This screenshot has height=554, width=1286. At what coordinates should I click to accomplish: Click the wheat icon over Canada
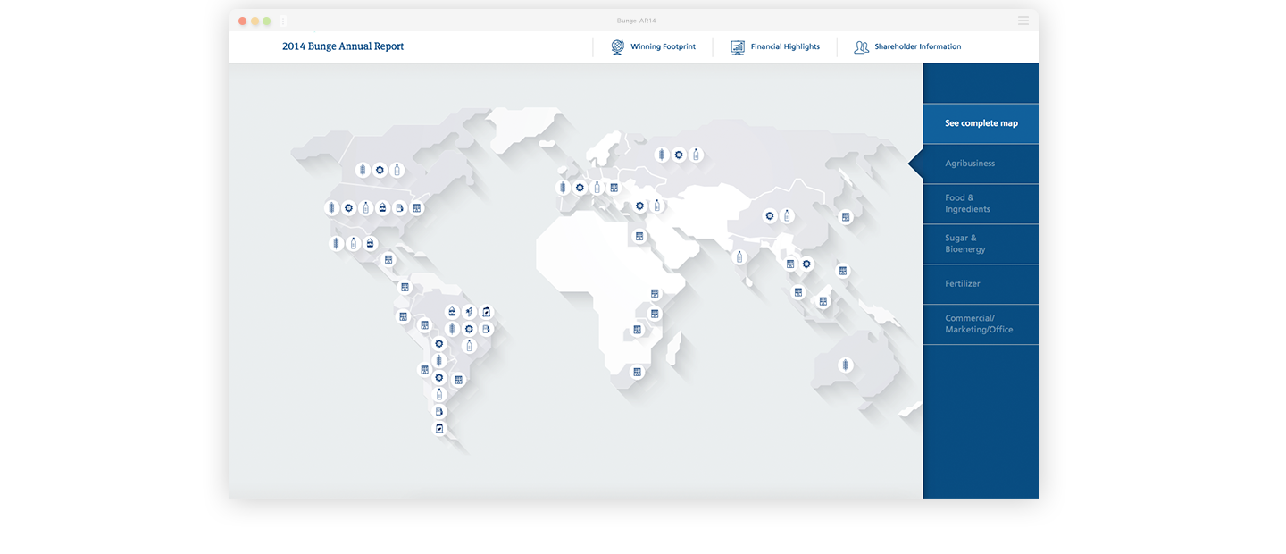(363, 170)
